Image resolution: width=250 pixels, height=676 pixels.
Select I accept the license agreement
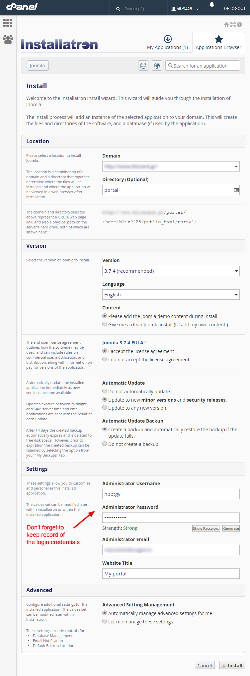pos(105,351)
